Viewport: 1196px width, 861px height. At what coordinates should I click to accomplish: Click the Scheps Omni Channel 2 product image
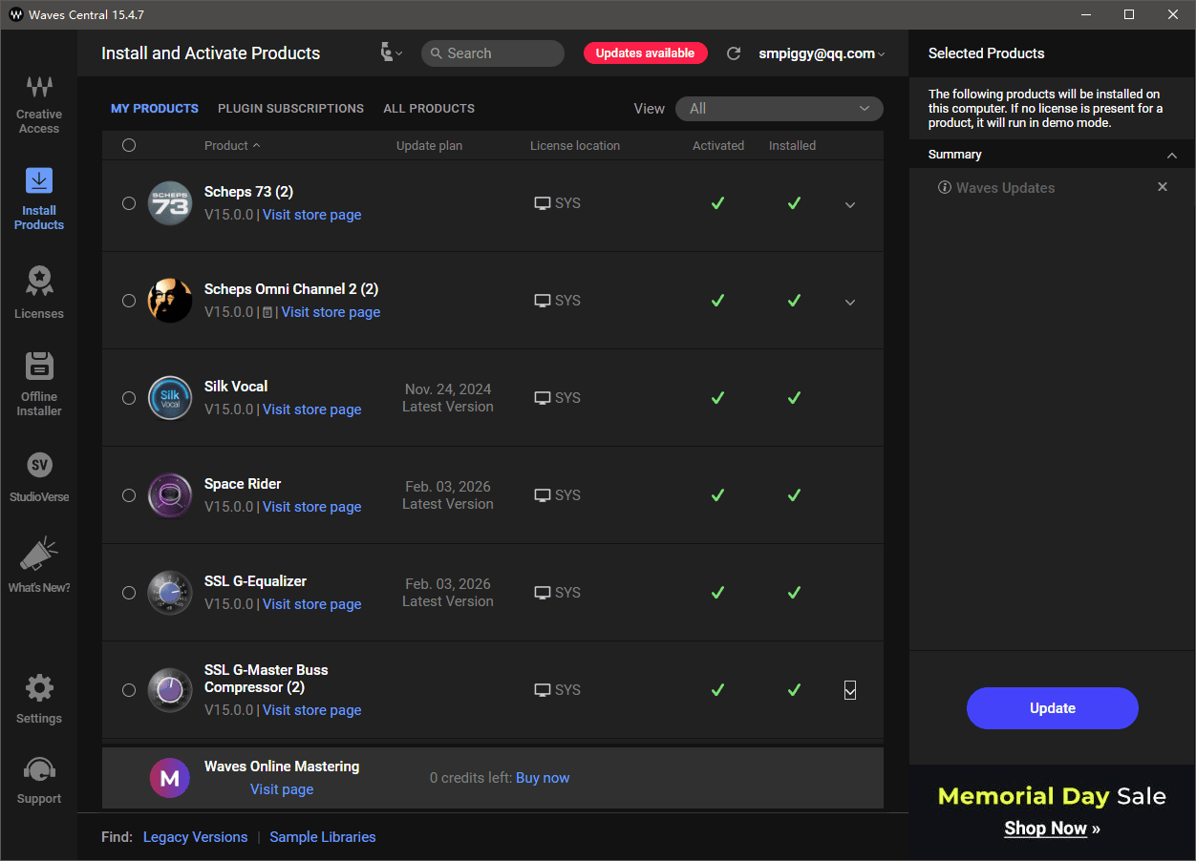coord(170,301)
